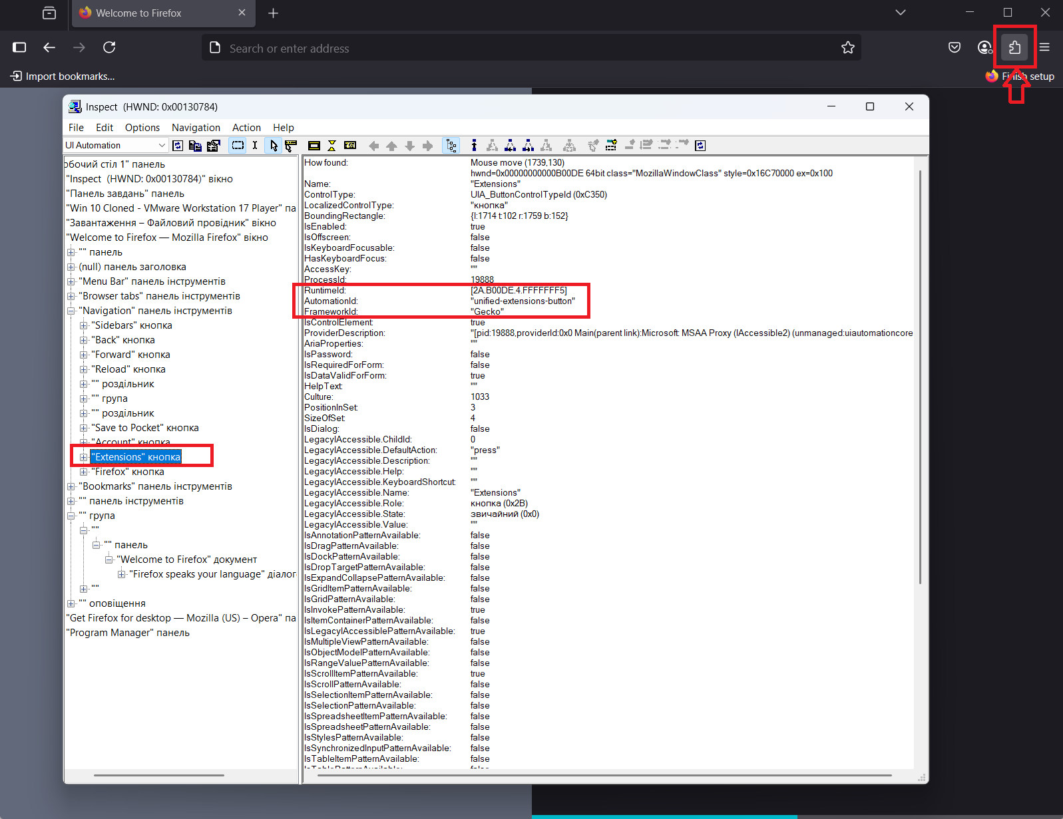
Task: Click the grey up arrow toolbar icon
Action: [x=391, y=146]
